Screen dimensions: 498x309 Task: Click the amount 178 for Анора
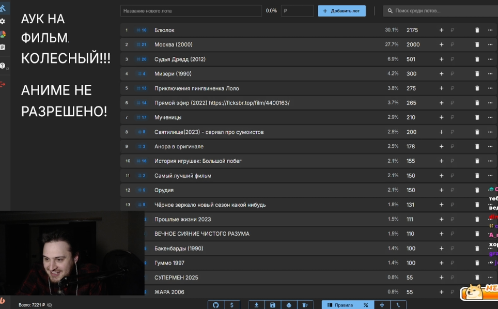tap(411, 146)
